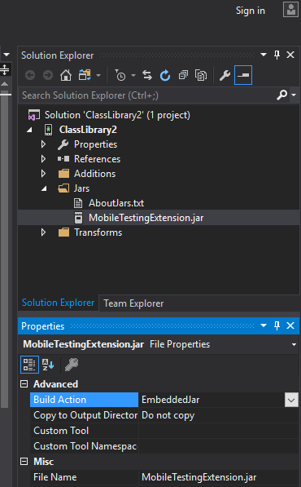Collapse the Advanced properties category
The width and height of the screenshot is (301, 487).
24,384
